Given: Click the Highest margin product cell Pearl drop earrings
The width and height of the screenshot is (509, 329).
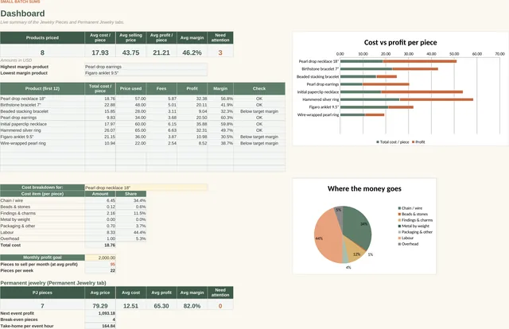Looking at the screenshot, I should point(146,67).
